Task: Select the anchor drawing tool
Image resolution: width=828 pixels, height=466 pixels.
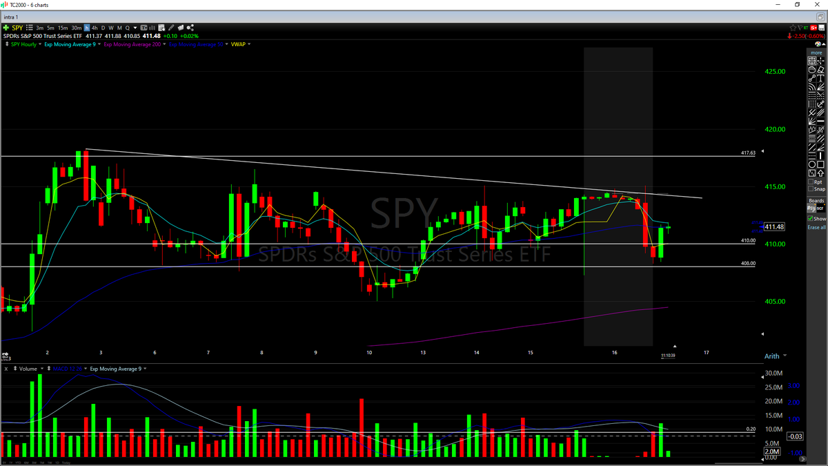Action: pyautogui.click(x=820, y=104)
